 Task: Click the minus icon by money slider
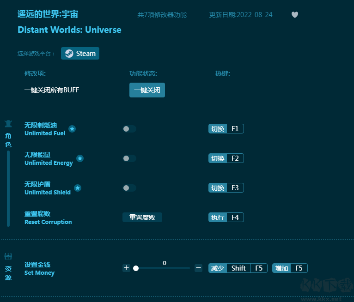198,268
